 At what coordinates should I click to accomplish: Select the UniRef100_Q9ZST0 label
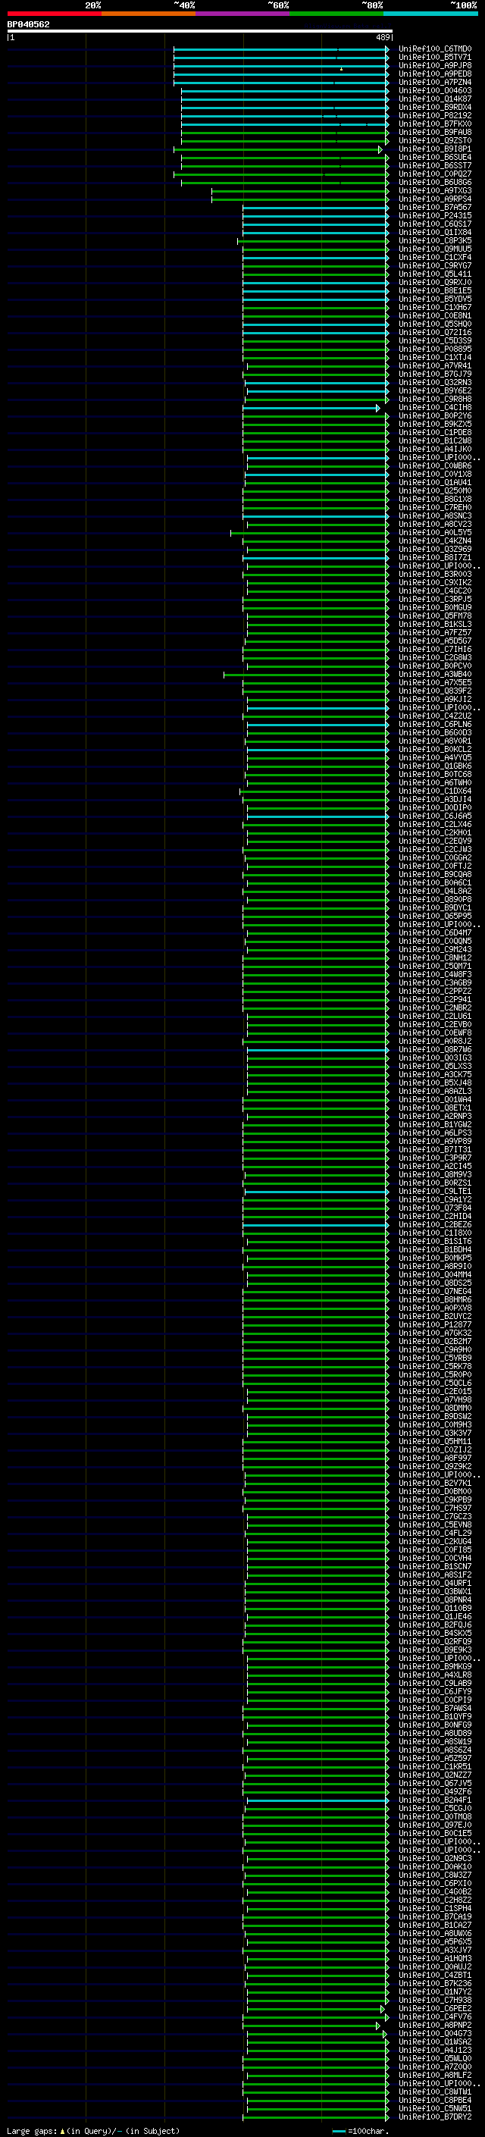pos(434,141)
